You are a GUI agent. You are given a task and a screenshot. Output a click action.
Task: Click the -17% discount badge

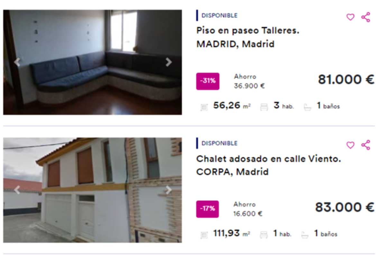[x=208, y=209]
